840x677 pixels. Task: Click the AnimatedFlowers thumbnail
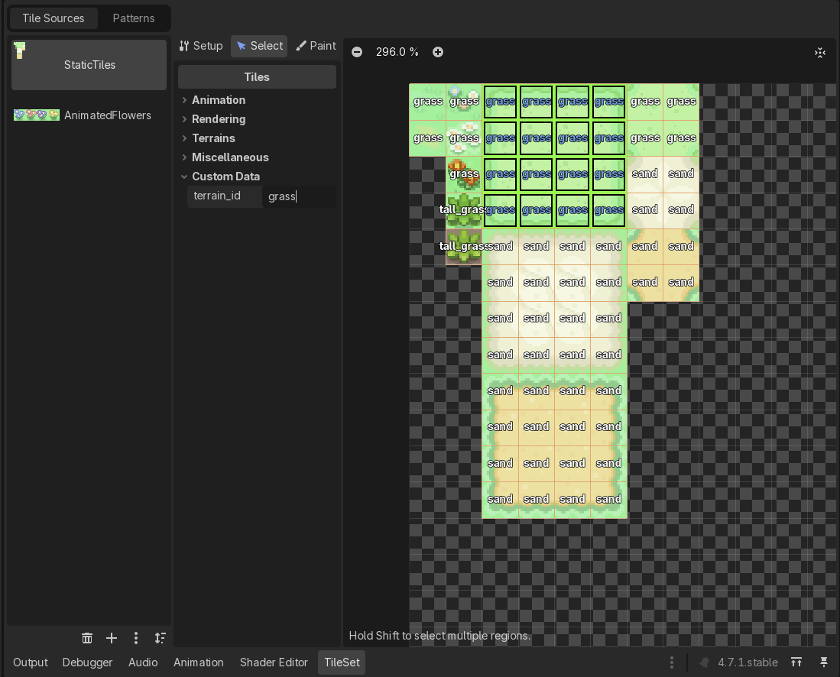pos(37,115)
